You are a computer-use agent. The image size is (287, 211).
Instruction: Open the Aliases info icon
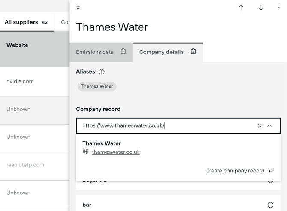[x=102, y=71]
